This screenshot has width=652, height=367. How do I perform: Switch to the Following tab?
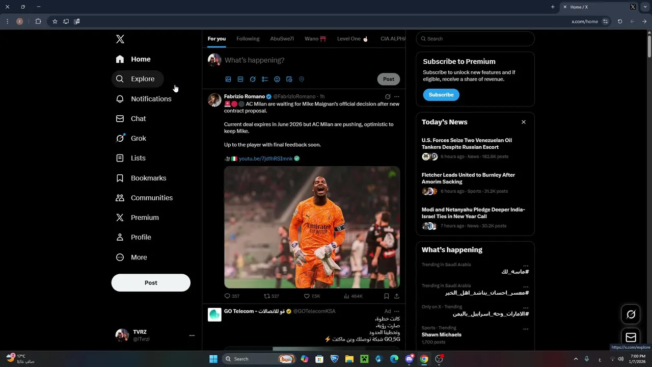click(248, 39)
